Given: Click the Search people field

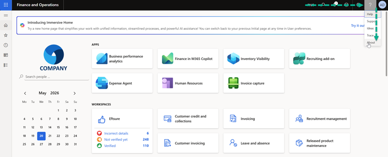Looking at the screenshot, I should pos(57,77).
